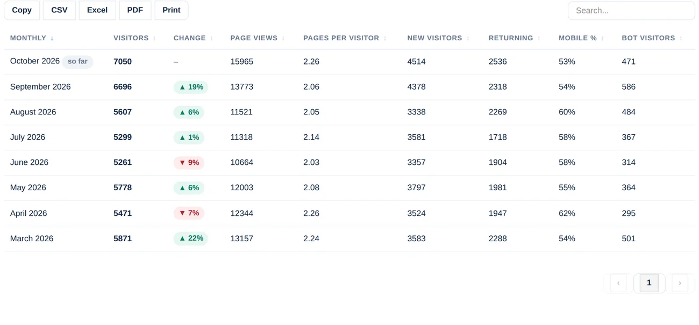This screenshot has height=325, width=699.
Task: Sort by Bot Visitors column icon
Action: [x=681, y=38]
